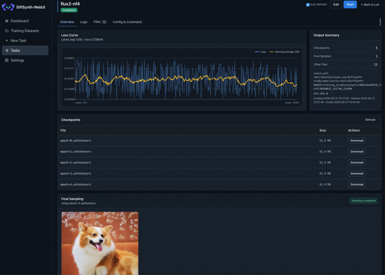Click the Completed status badge
This screenshot has width=385, height=275.
point(69,10)
